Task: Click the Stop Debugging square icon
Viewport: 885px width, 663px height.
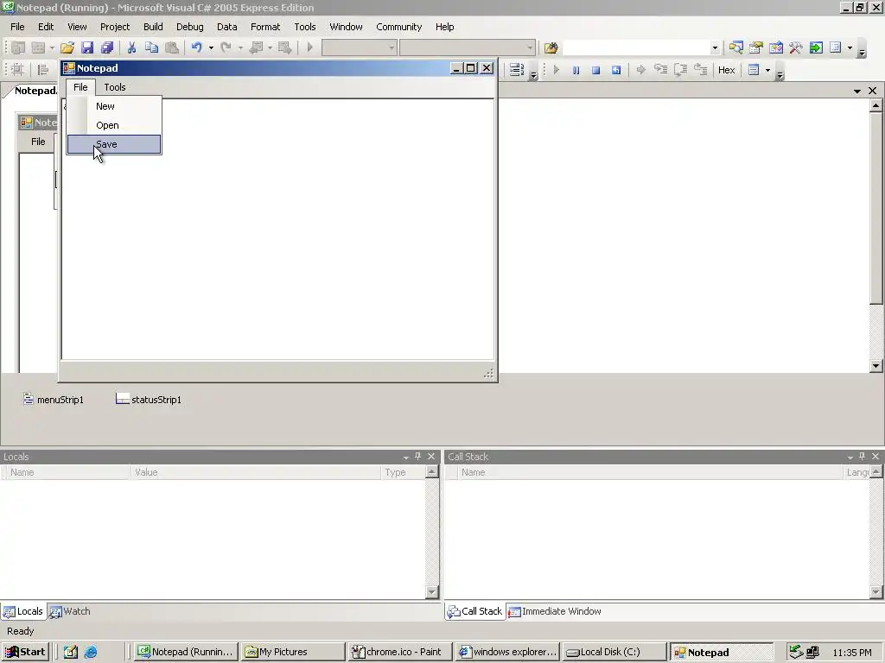Action: (x=595, y=70)
